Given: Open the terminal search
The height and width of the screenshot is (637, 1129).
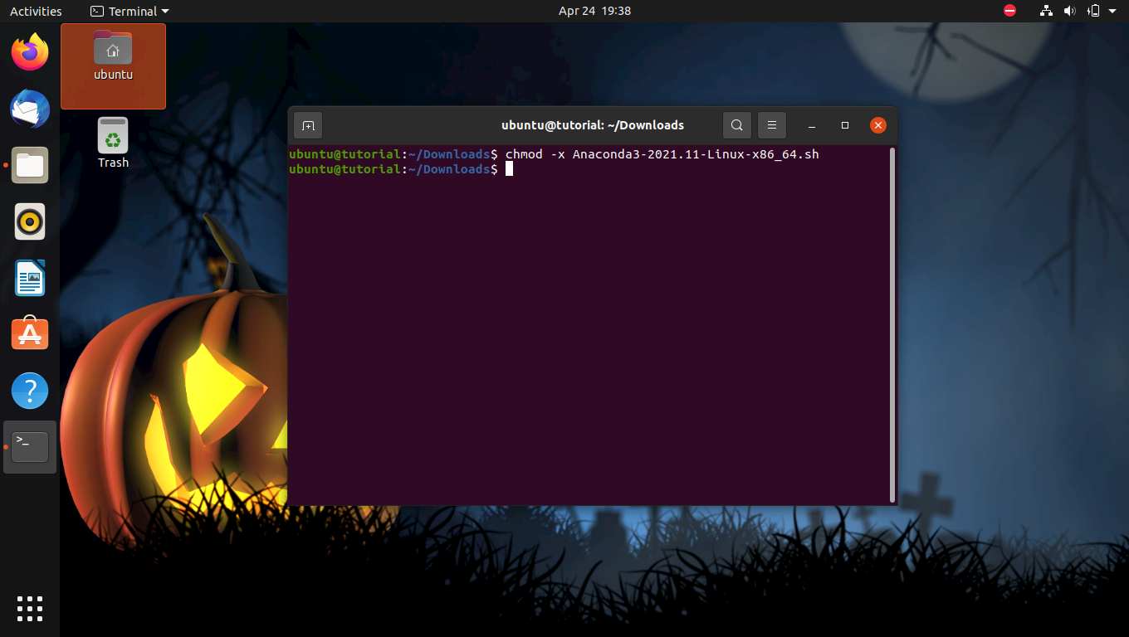Looking at the screenshot, I should coord(736,125).
